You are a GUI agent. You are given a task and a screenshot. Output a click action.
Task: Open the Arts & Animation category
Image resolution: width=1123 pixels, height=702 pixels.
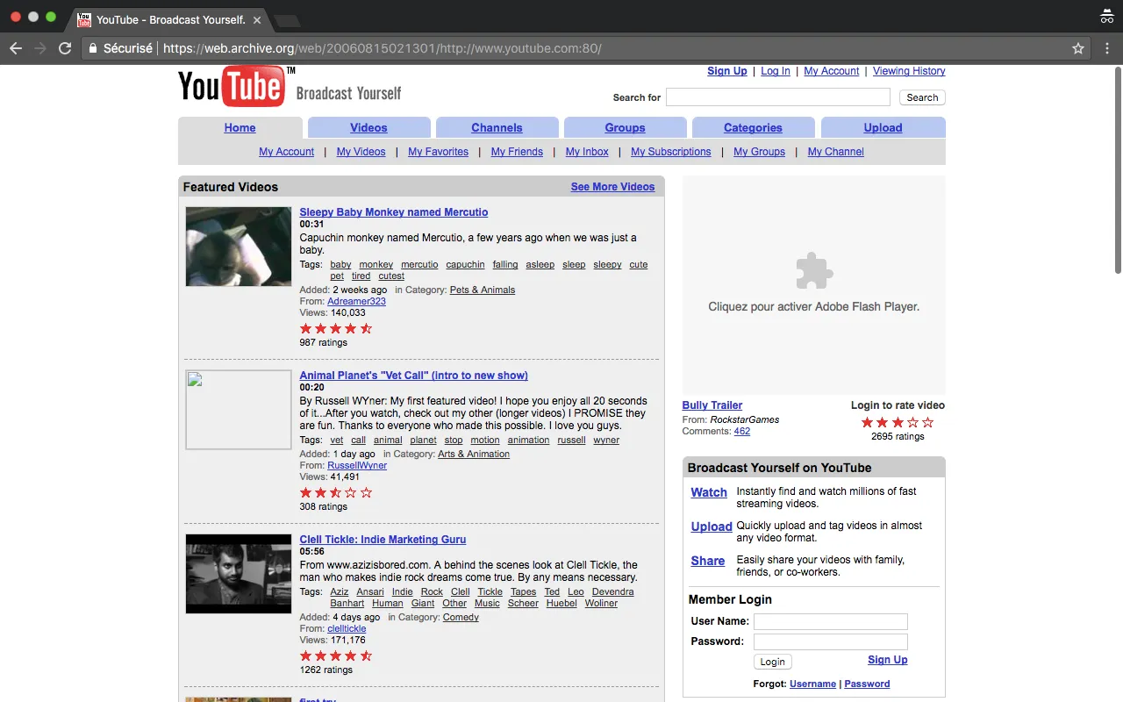click(474, 454)
